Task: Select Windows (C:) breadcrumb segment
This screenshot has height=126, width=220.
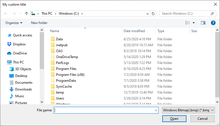Action: [x=69, y=14]
